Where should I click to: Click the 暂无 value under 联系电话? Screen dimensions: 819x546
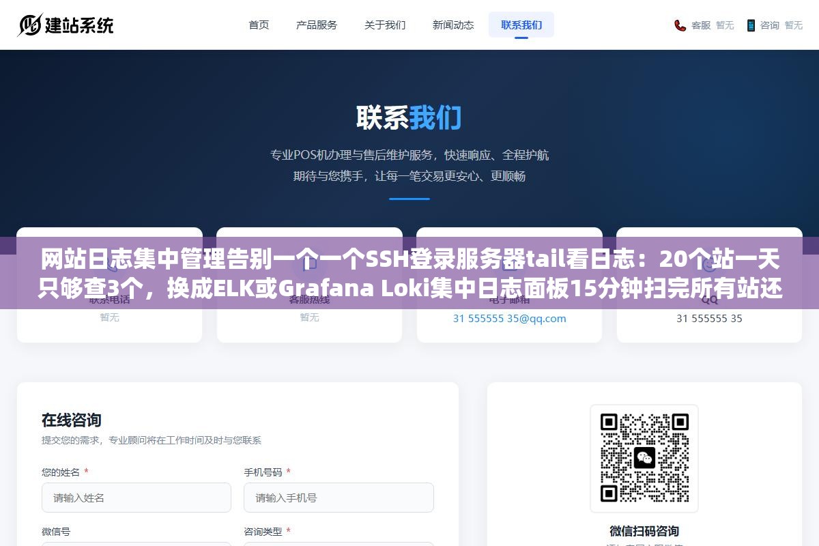coord(109,317)
